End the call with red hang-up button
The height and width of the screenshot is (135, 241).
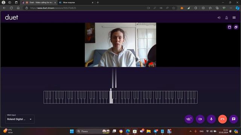pyautogui.click(x=223, y=119)
